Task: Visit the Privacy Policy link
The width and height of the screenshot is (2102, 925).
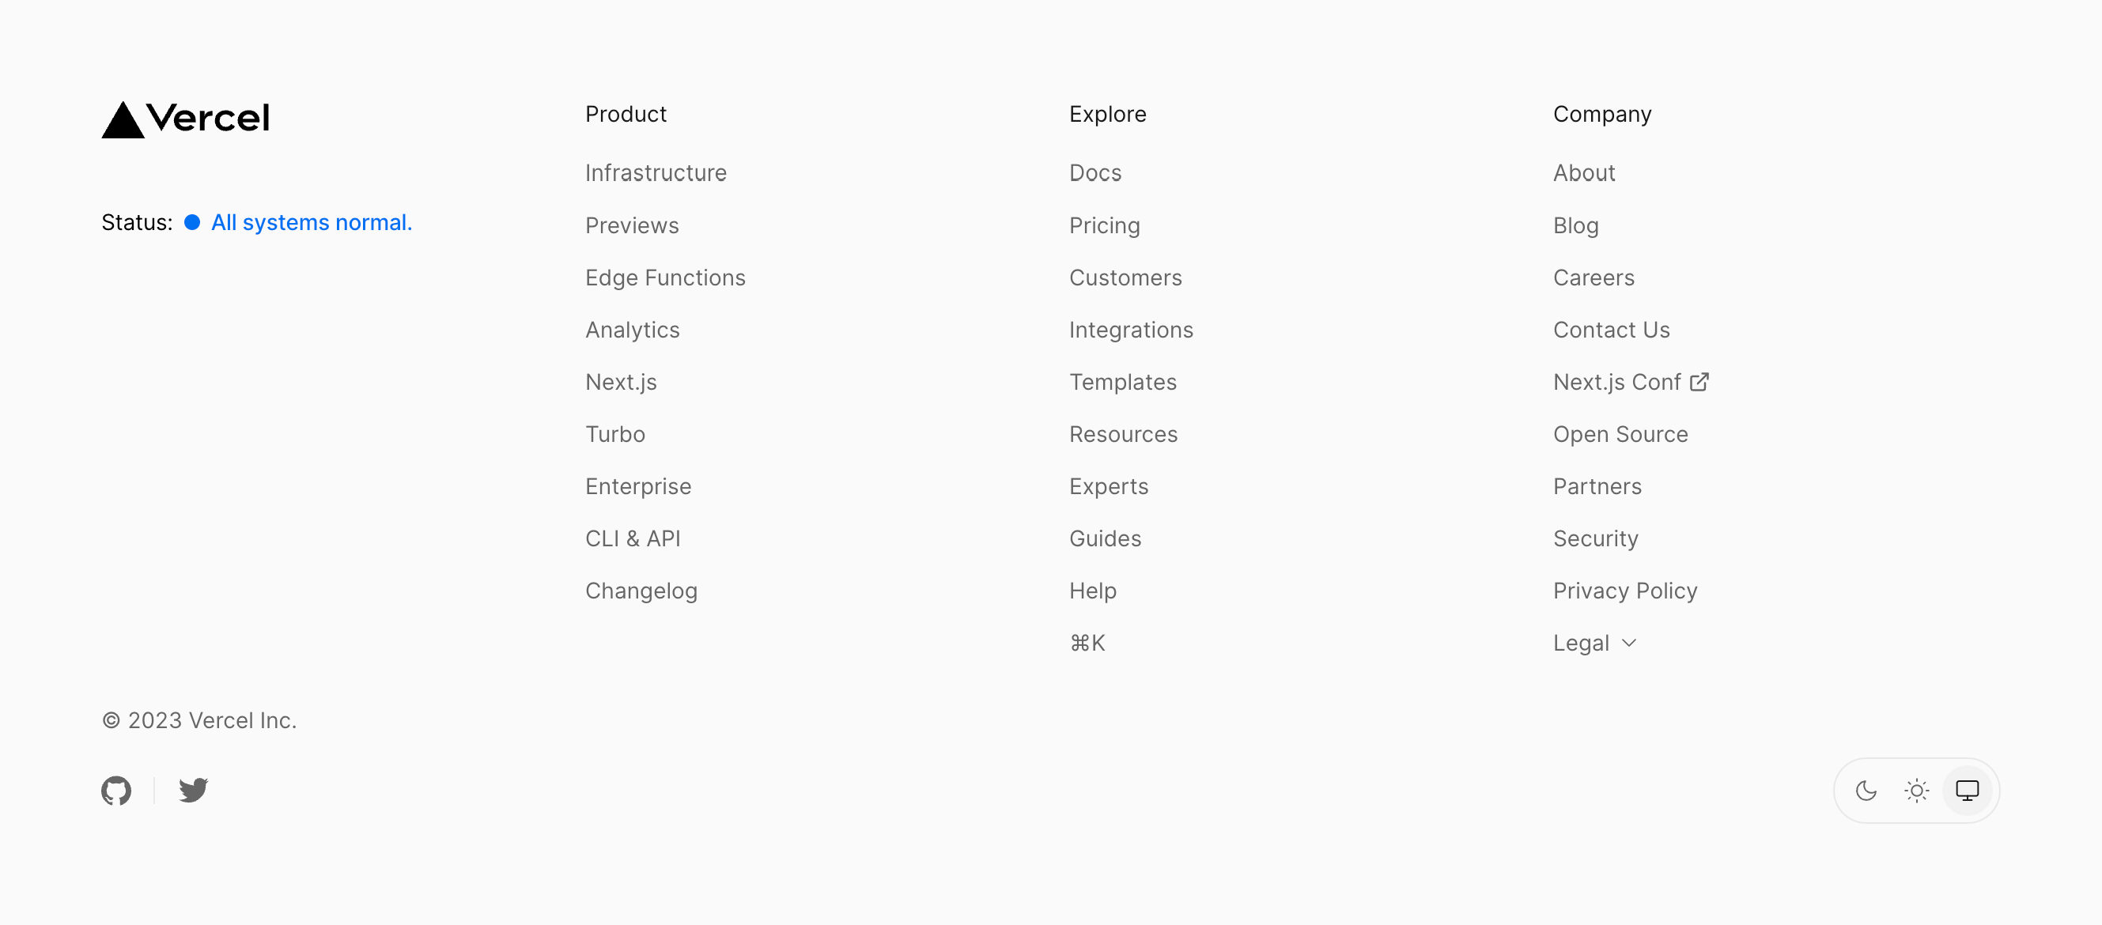Action: click(x=1624, y=591)
